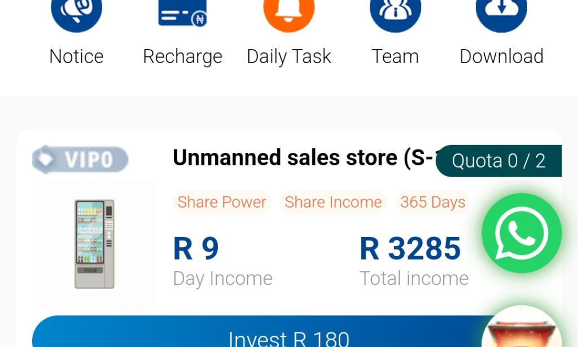
Task: Select the Share Income tag
Action: (333, 202)
